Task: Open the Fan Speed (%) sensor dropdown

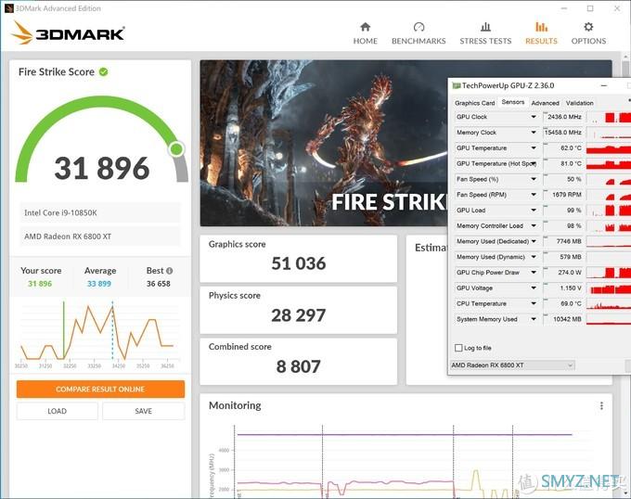Action: coord(534,179)
